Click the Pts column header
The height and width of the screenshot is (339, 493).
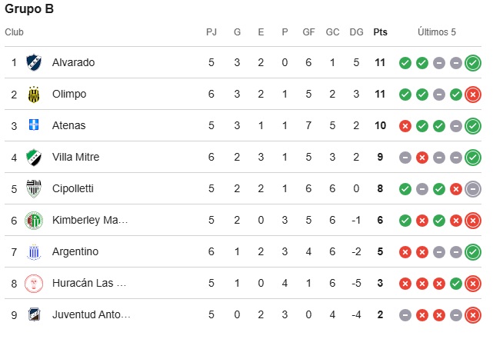(380, 32)
